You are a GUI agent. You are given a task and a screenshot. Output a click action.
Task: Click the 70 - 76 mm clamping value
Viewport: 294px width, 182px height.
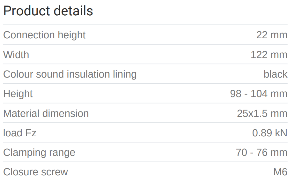tap(261, 152)
